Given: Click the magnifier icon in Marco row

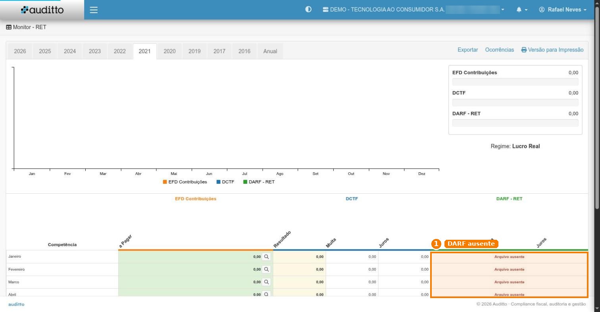Looking at the screenshot, I should coord(266,282).
